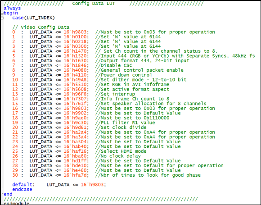
Task: Select value 16'hd1ff on line 27
Action: tap(75, 161)
